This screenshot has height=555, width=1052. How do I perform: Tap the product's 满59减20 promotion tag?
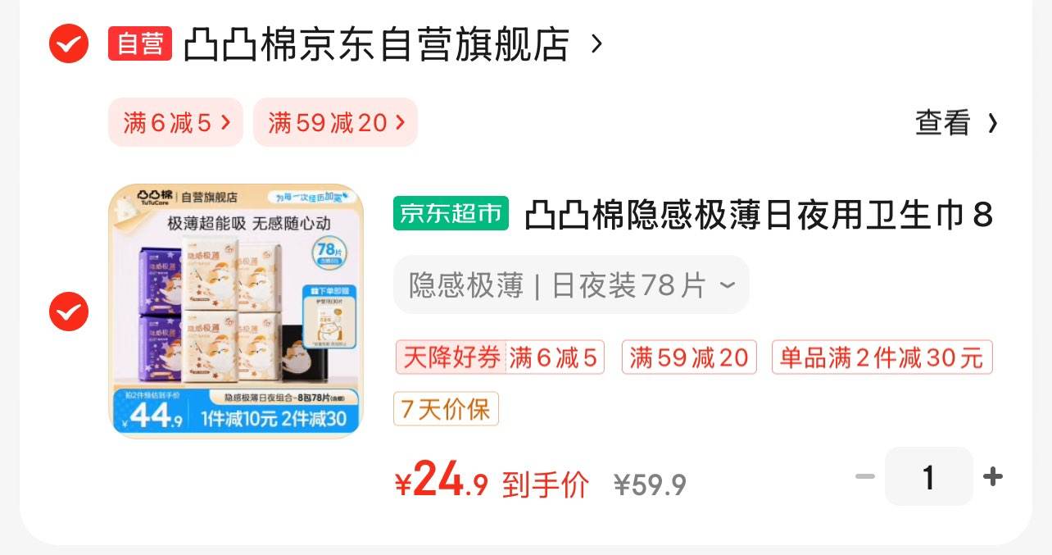click(689, 358)
